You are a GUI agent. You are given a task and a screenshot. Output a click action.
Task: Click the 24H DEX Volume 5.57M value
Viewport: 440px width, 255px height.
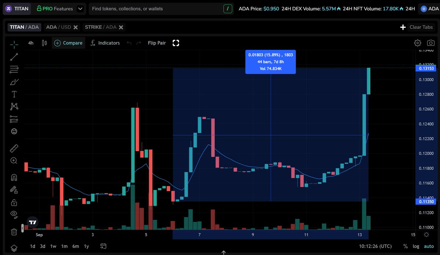[x=331, y=8]
